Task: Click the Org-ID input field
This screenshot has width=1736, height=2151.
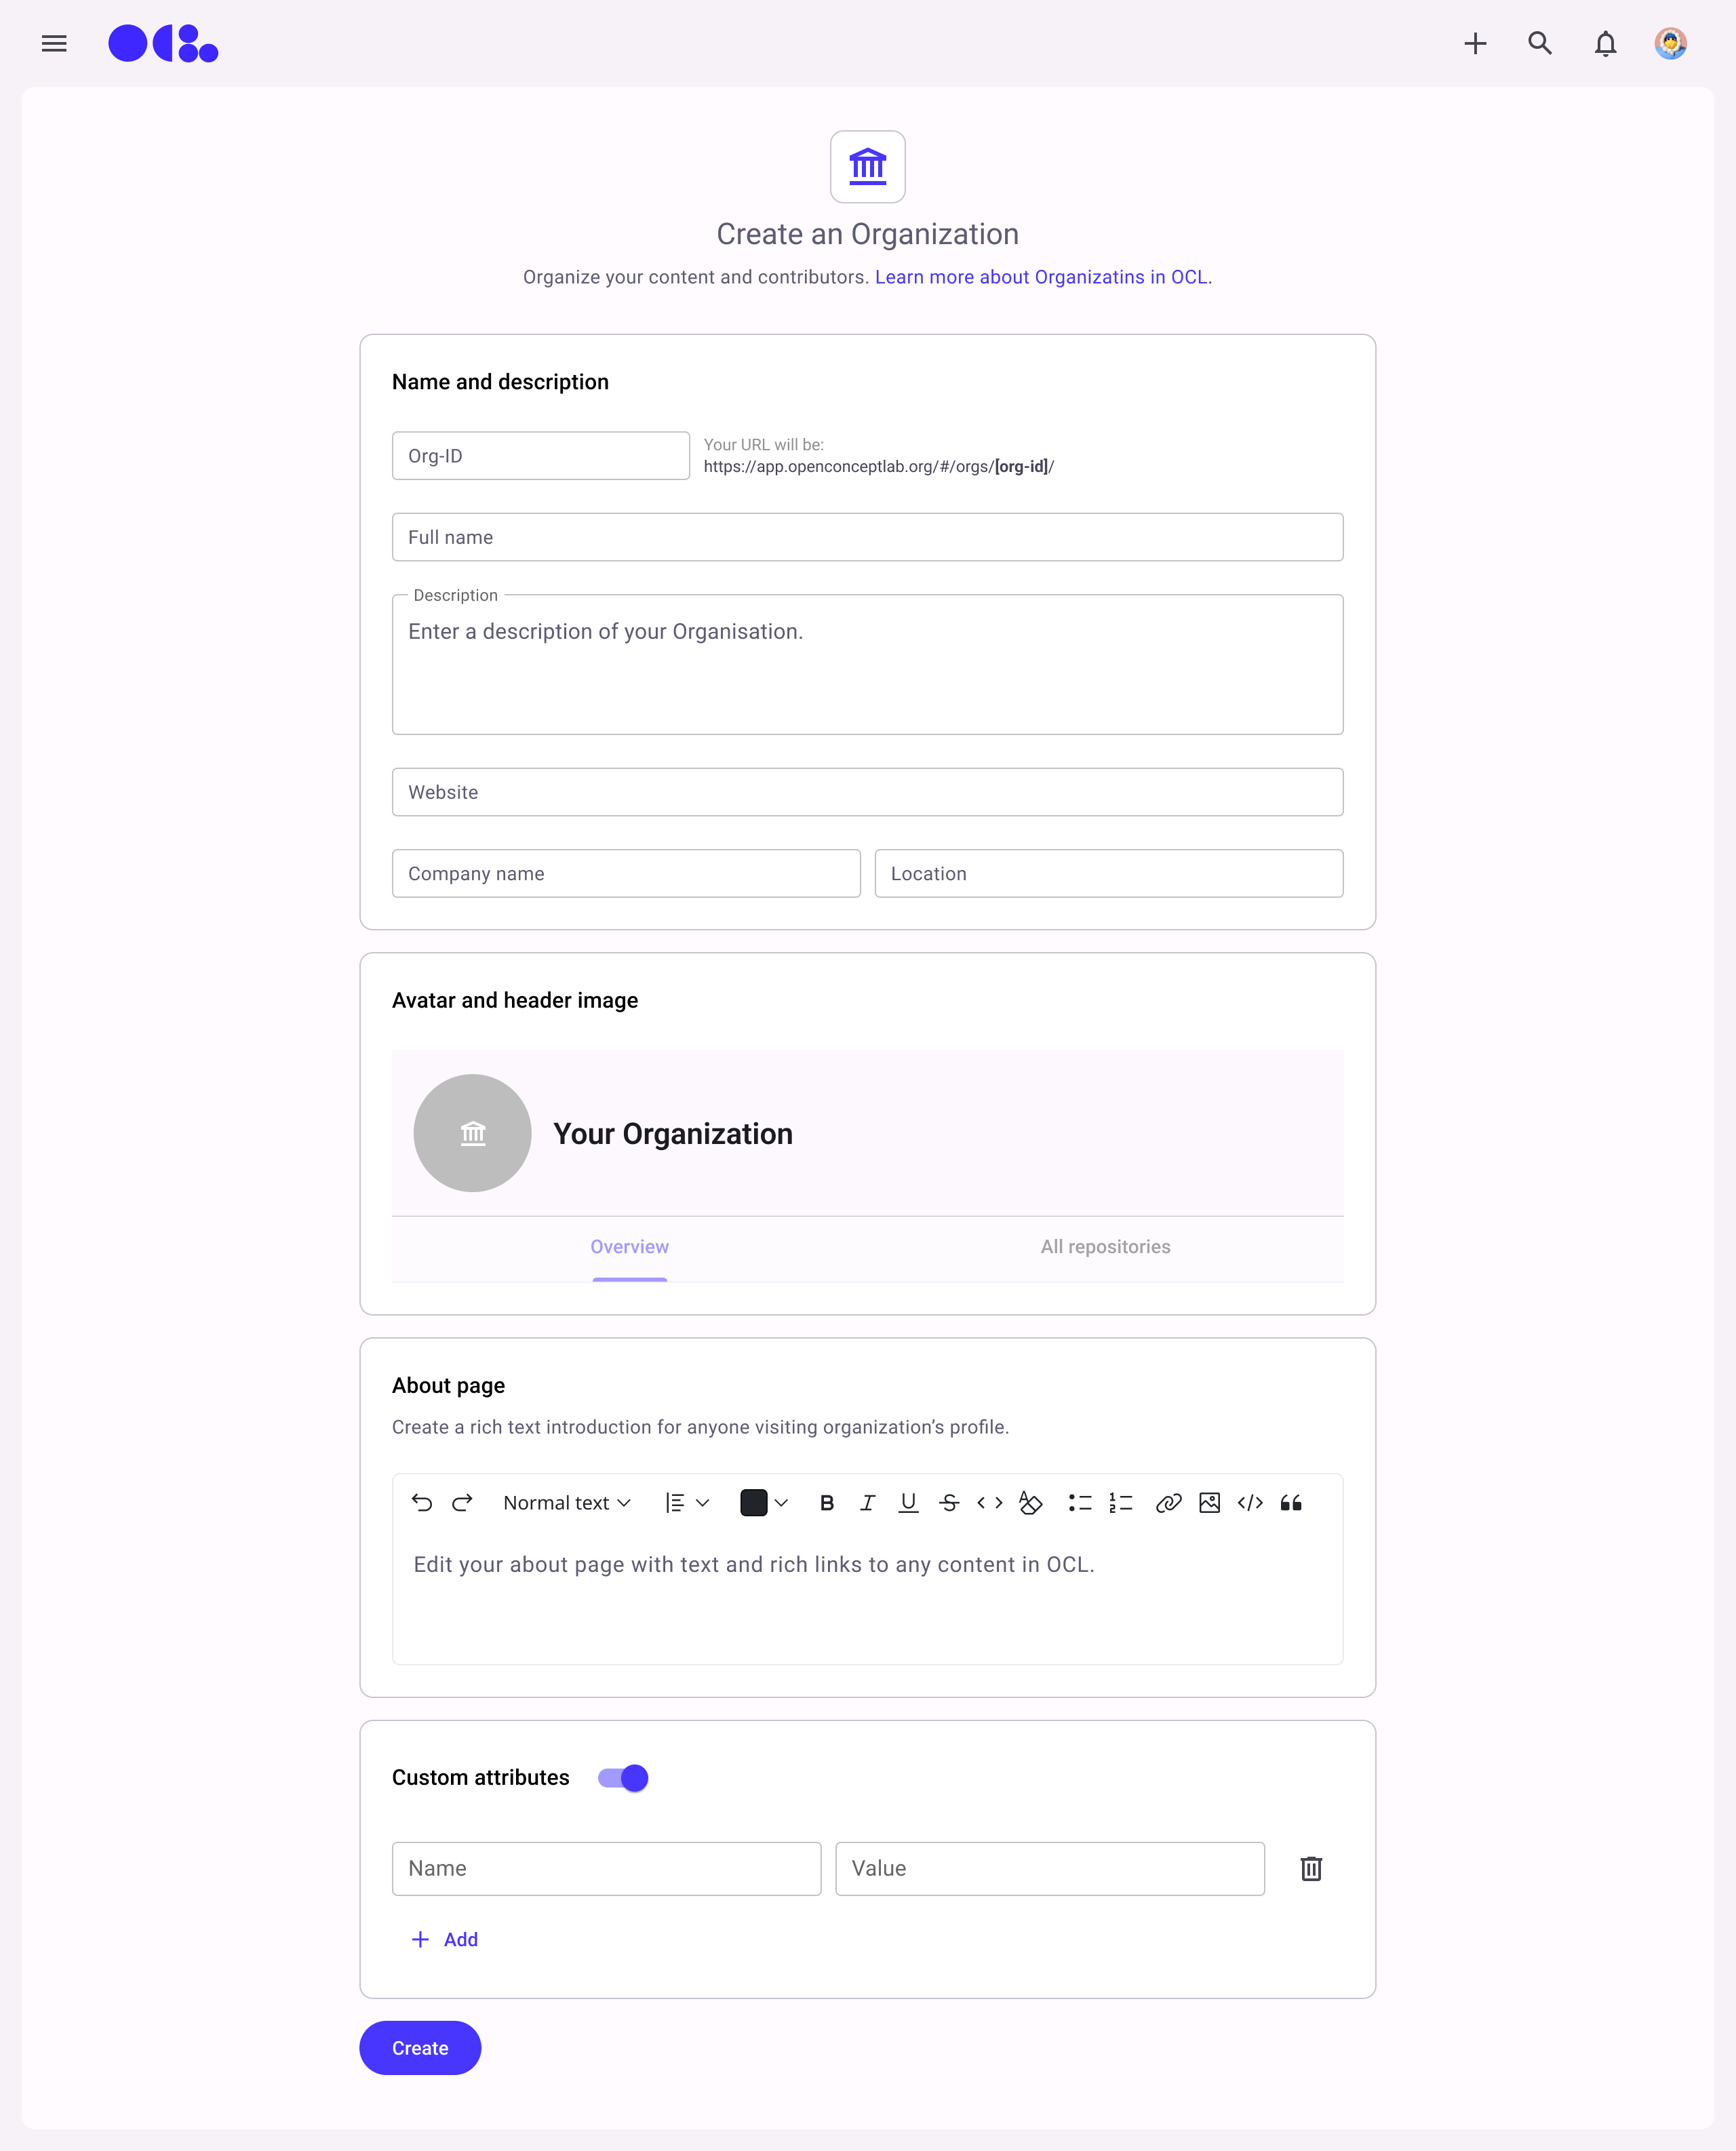Action: tap(540, 456)
